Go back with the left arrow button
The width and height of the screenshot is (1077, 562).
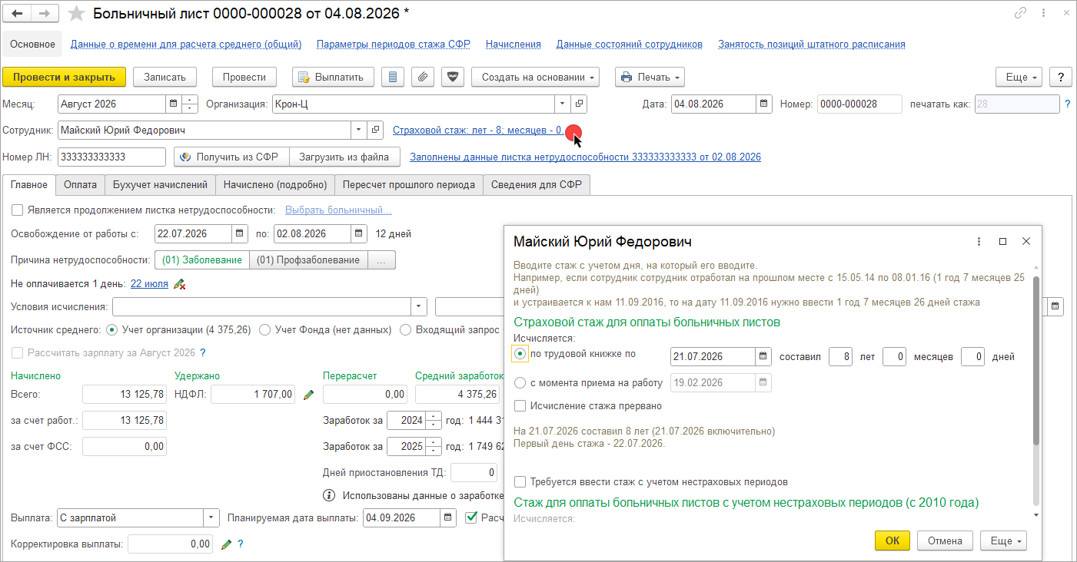pos(18,14)
